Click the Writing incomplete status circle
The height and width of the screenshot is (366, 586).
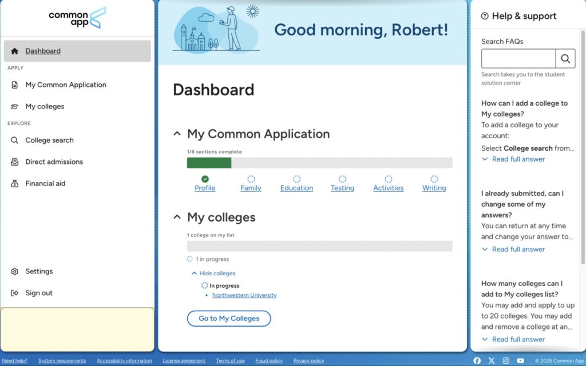[x=434, y=179]
